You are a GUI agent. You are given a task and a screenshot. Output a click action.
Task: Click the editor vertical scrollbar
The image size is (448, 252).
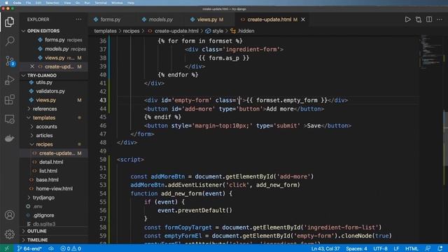click(x=446, y=139)
